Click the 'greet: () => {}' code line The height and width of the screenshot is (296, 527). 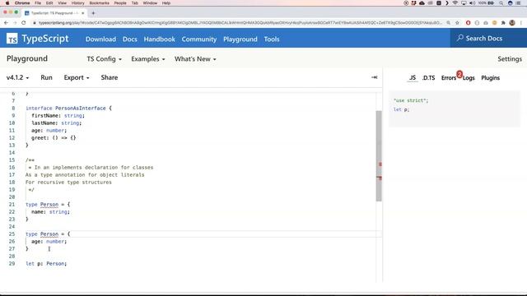coord(54,137)
